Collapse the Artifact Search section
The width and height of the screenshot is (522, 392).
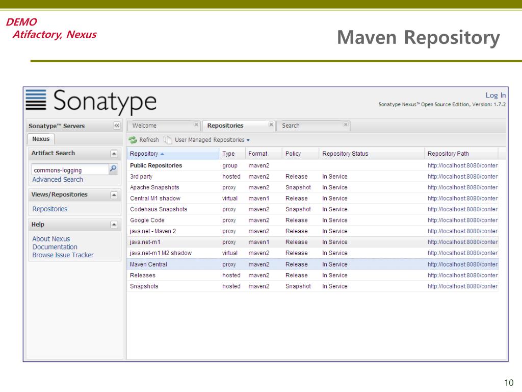pyautogui.click(x=114, y=154)
